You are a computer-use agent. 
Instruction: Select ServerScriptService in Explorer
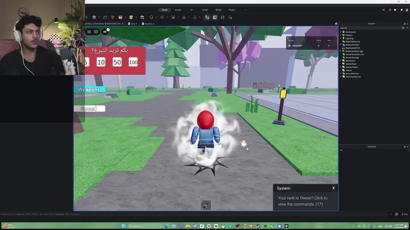click(x=354, y=54)
